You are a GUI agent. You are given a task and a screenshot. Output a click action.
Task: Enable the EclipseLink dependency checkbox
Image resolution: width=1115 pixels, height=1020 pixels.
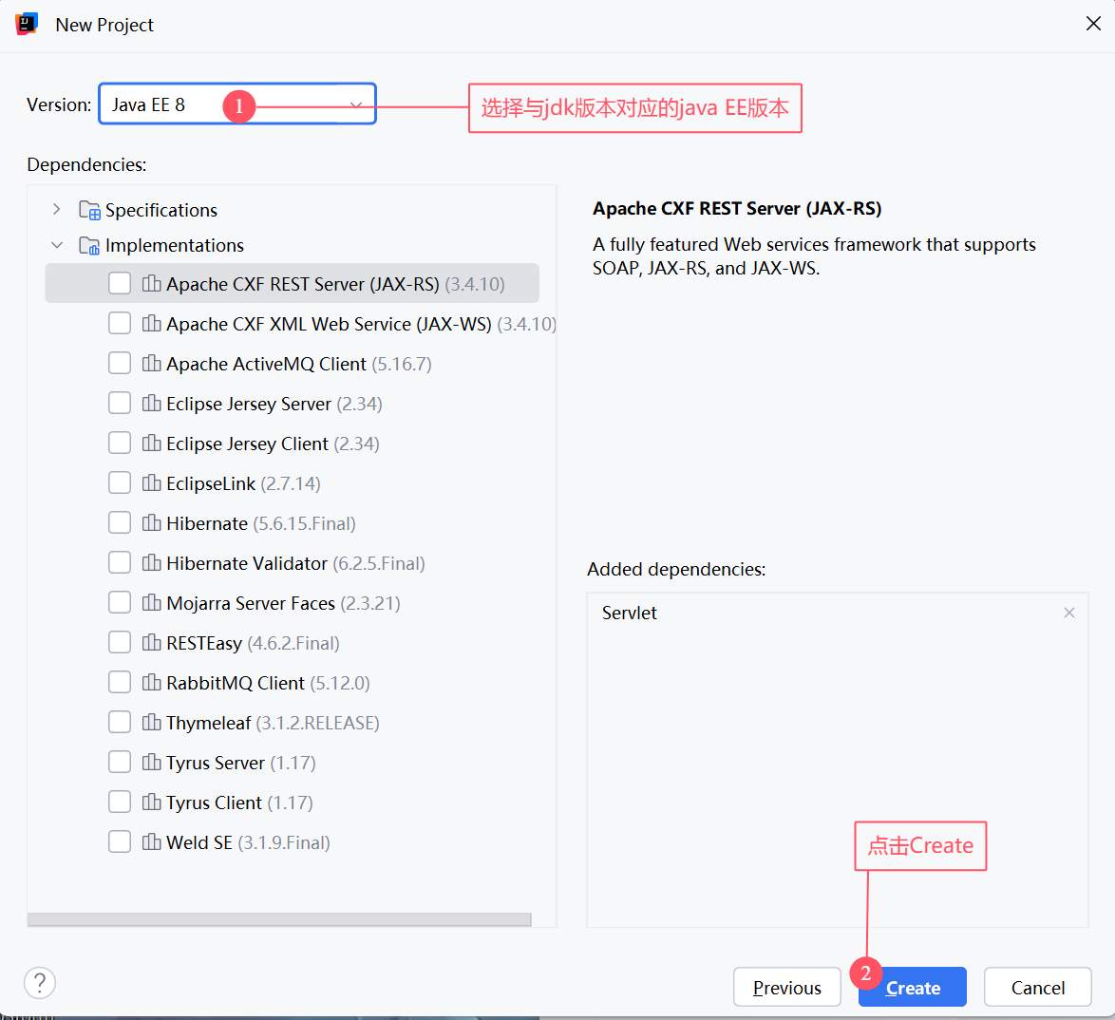coord(120,482)
